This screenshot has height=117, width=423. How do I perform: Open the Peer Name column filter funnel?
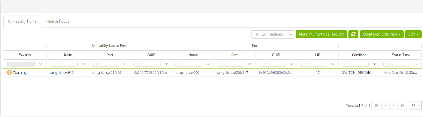(208, 64)
